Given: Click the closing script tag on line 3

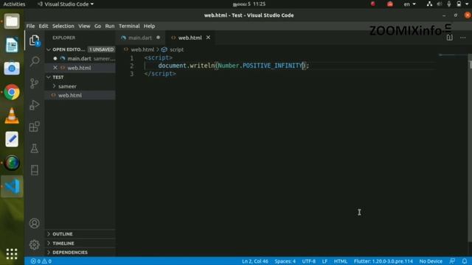Looking at the screenshot, I should tap(160, 74).
